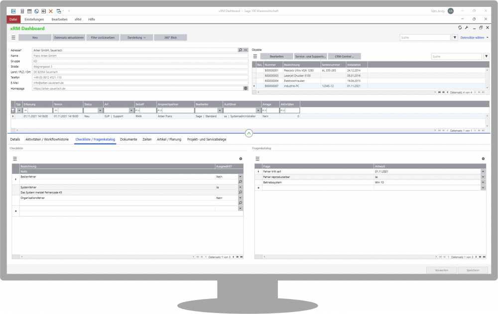The height and width of the screenshot is (314, 498).
Task: Click the Checkliste gear settings icon
Action: [241, 158]
